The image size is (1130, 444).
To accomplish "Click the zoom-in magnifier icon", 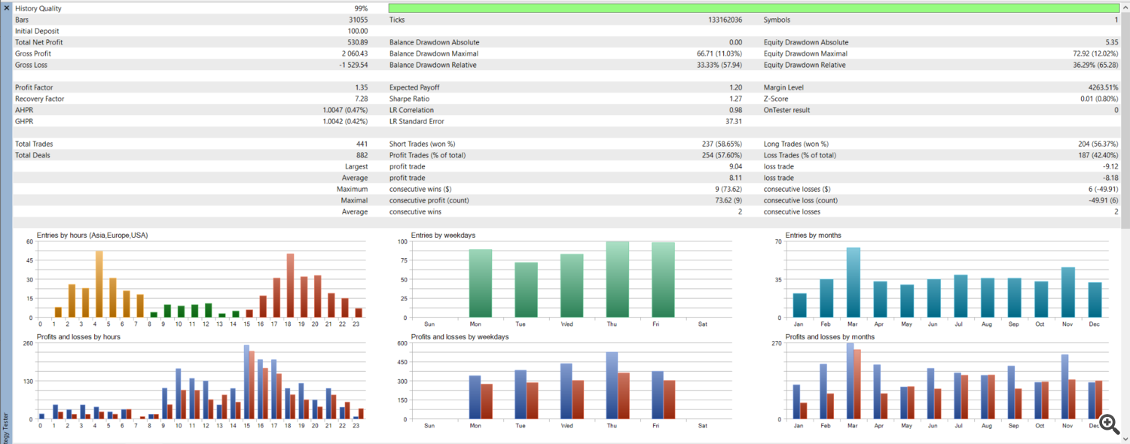I will point(1108,424).
